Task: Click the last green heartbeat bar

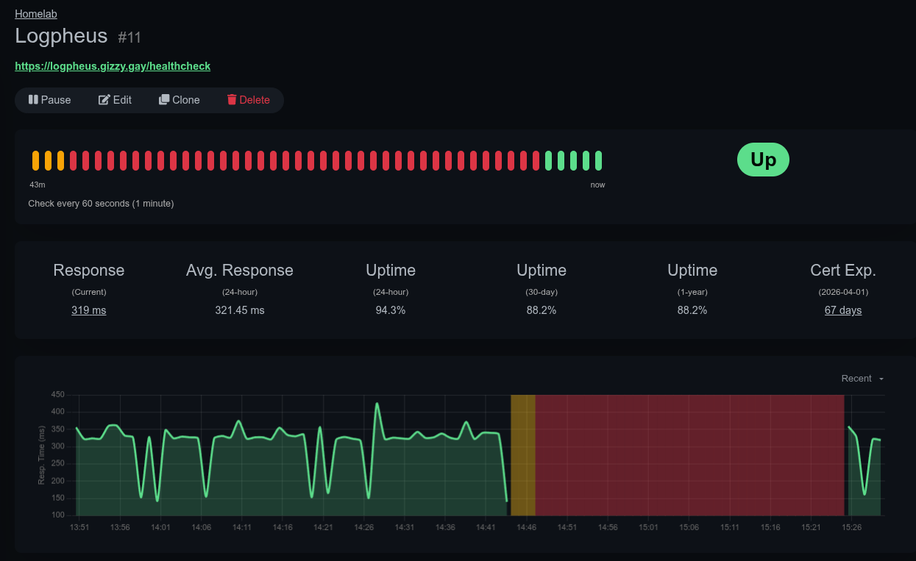Action: point(598,160)
